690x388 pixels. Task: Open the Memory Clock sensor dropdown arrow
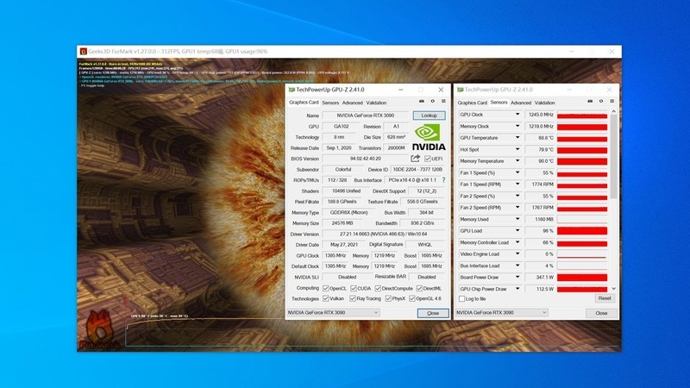pos(517,126)
